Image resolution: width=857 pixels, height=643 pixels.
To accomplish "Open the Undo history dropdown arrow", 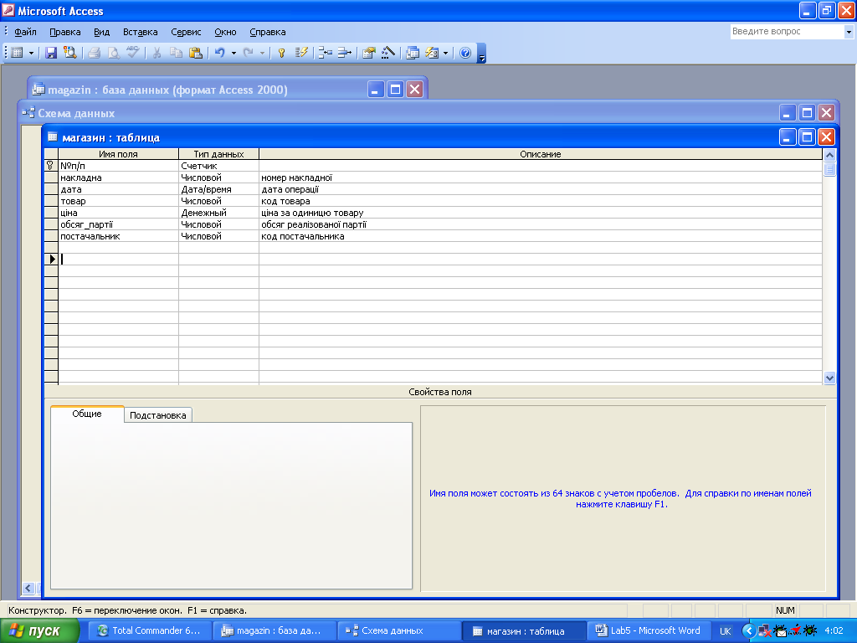I will [233, 53].
